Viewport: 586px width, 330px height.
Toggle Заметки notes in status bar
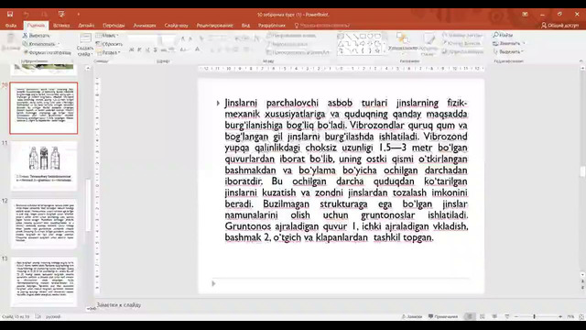(412, 316)
